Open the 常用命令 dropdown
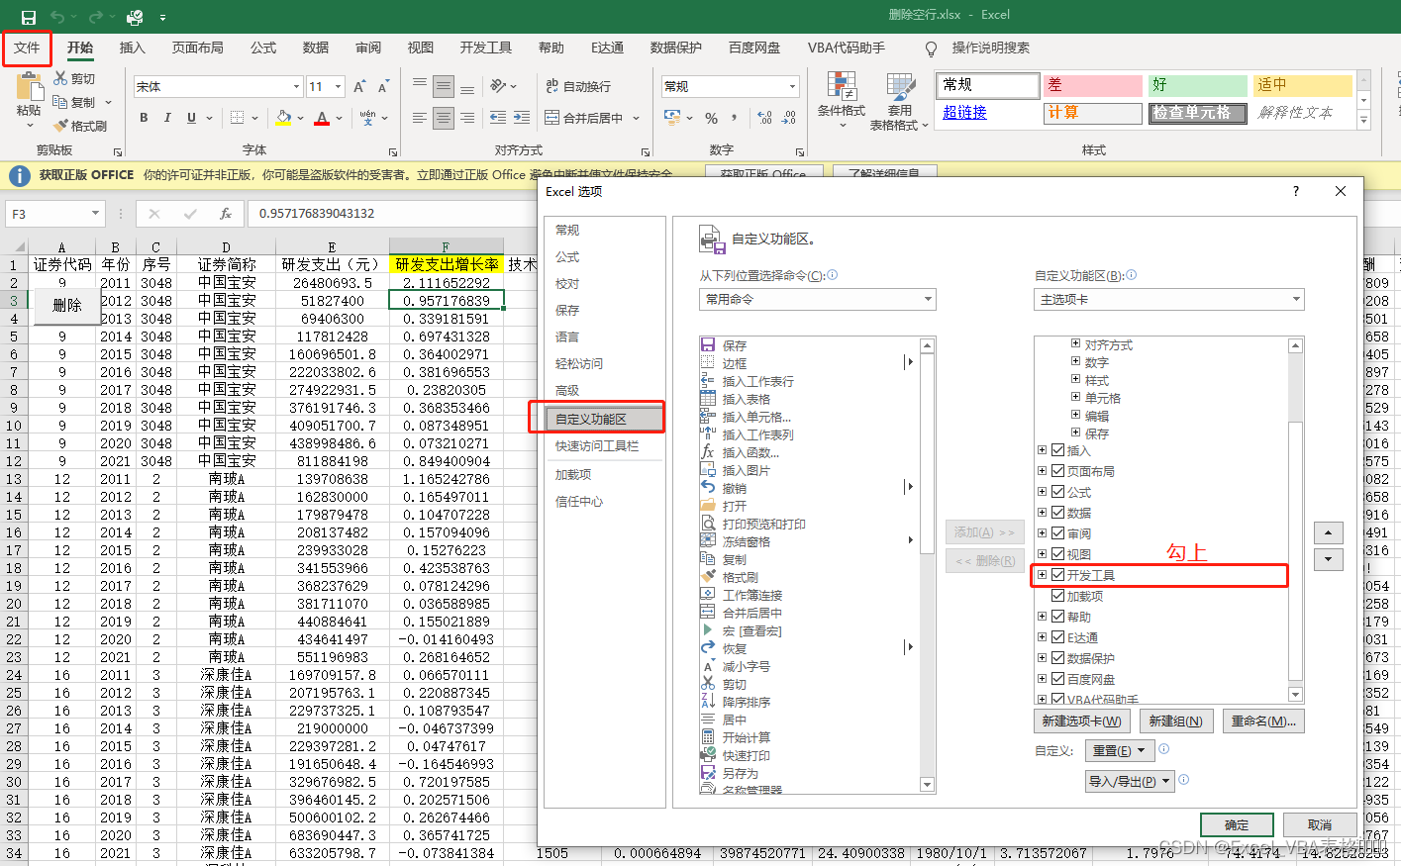The height and width of the screenshot is (866, 1401). click(x=927, y=299)
